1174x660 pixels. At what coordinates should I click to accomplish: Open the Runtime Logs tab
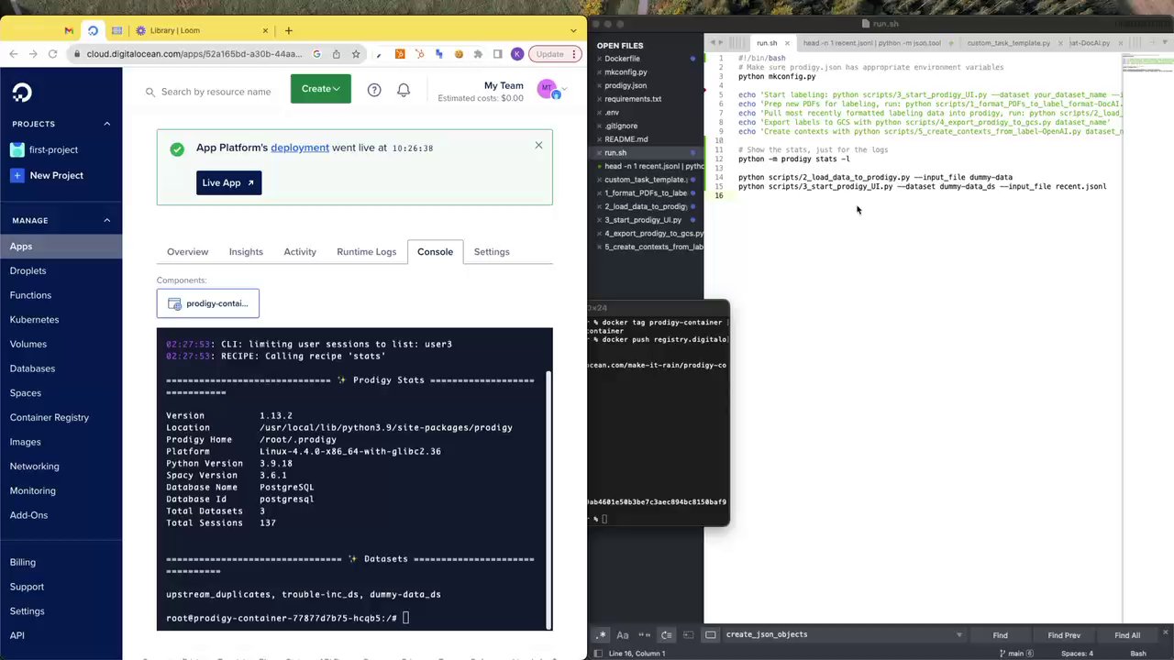pos(366,251)
